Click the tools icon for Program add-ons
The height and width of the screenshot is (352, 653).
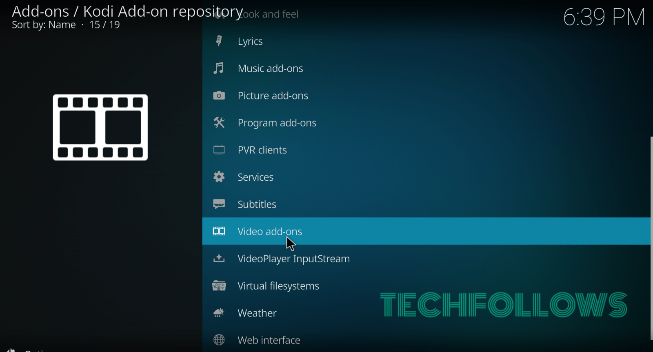point(219,123)
